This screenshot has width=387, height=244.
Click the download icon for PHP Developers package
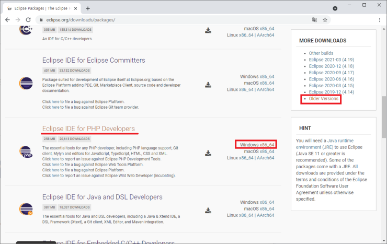[x=208, y=153]
